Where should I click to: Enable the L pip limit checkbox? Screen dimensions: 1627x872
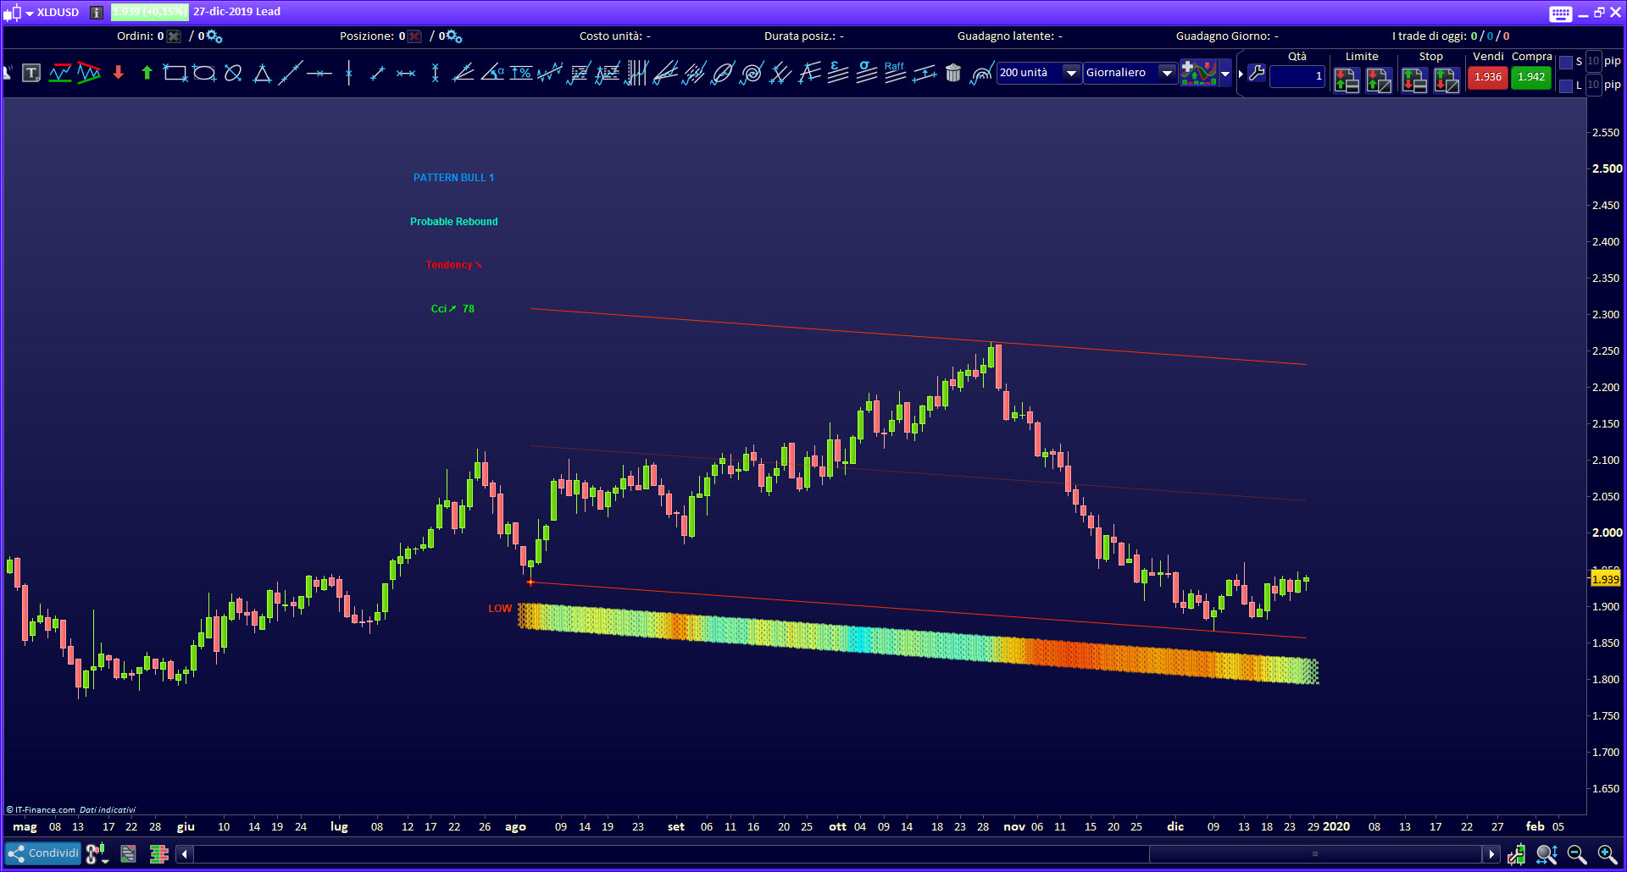pyautogui.click(x=1566, y=86)
